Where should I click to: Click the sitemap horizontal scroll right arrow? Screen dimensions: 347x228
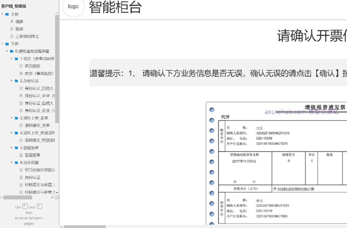click(52, 197)
